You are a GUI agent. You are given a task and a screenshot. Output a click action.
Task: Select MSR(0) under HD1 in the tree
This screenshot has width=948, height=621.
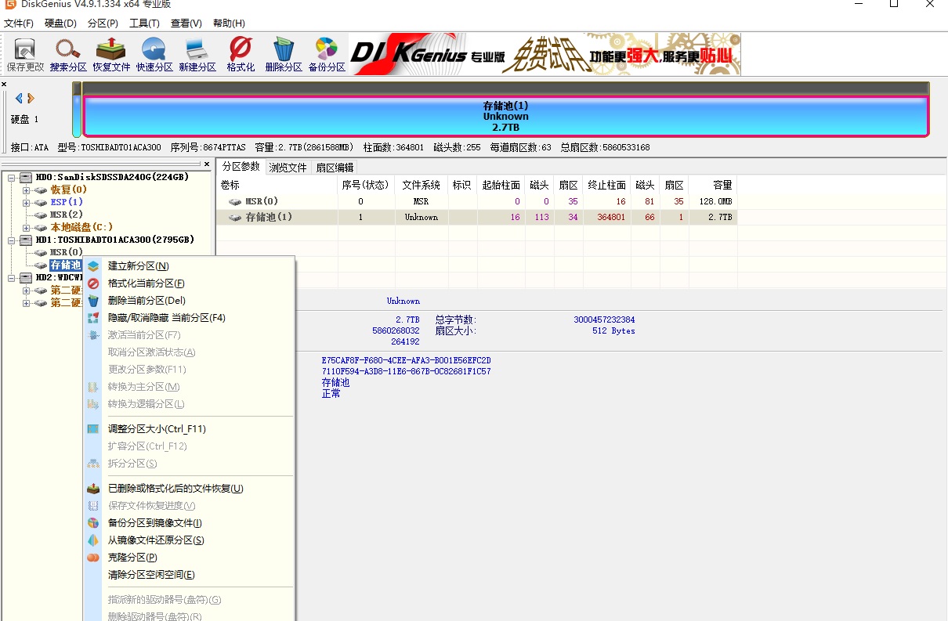click(67, 252)
